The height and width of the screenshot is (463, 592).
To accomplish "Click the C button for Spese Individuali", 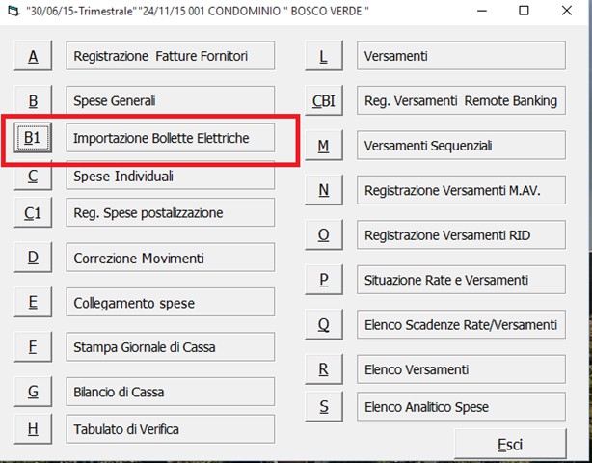I will (x=33, y=177).
